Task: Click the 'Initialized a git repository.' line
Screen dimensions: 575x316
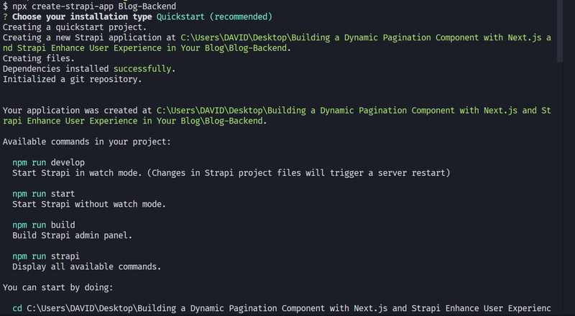Action: pos(73,80)
